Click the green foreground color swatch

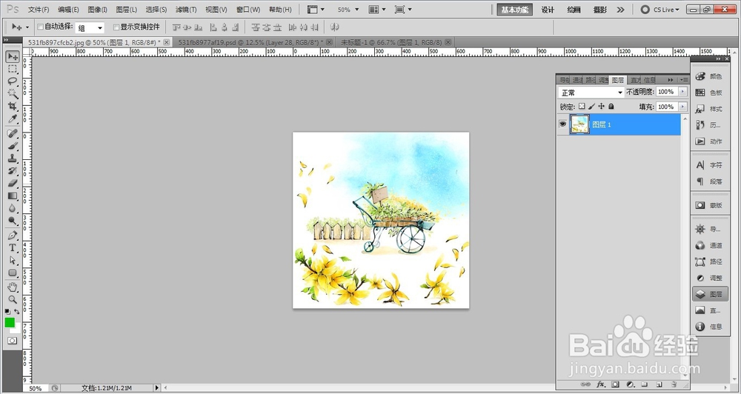coord(10,323)
